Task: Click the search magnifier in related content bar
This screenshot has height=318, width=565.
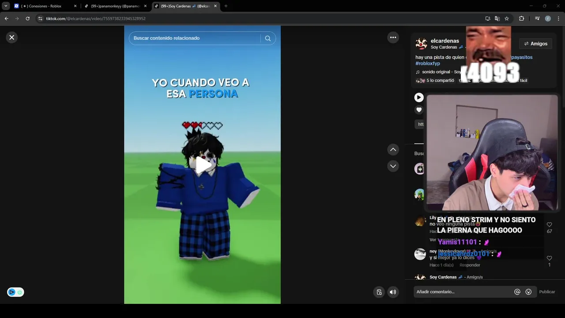Action: [267, 38]
